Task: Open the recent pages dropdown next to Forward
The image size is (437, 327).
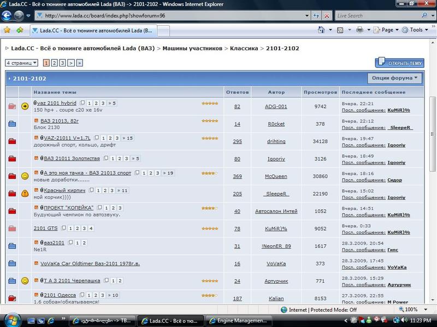Action: 28,16
